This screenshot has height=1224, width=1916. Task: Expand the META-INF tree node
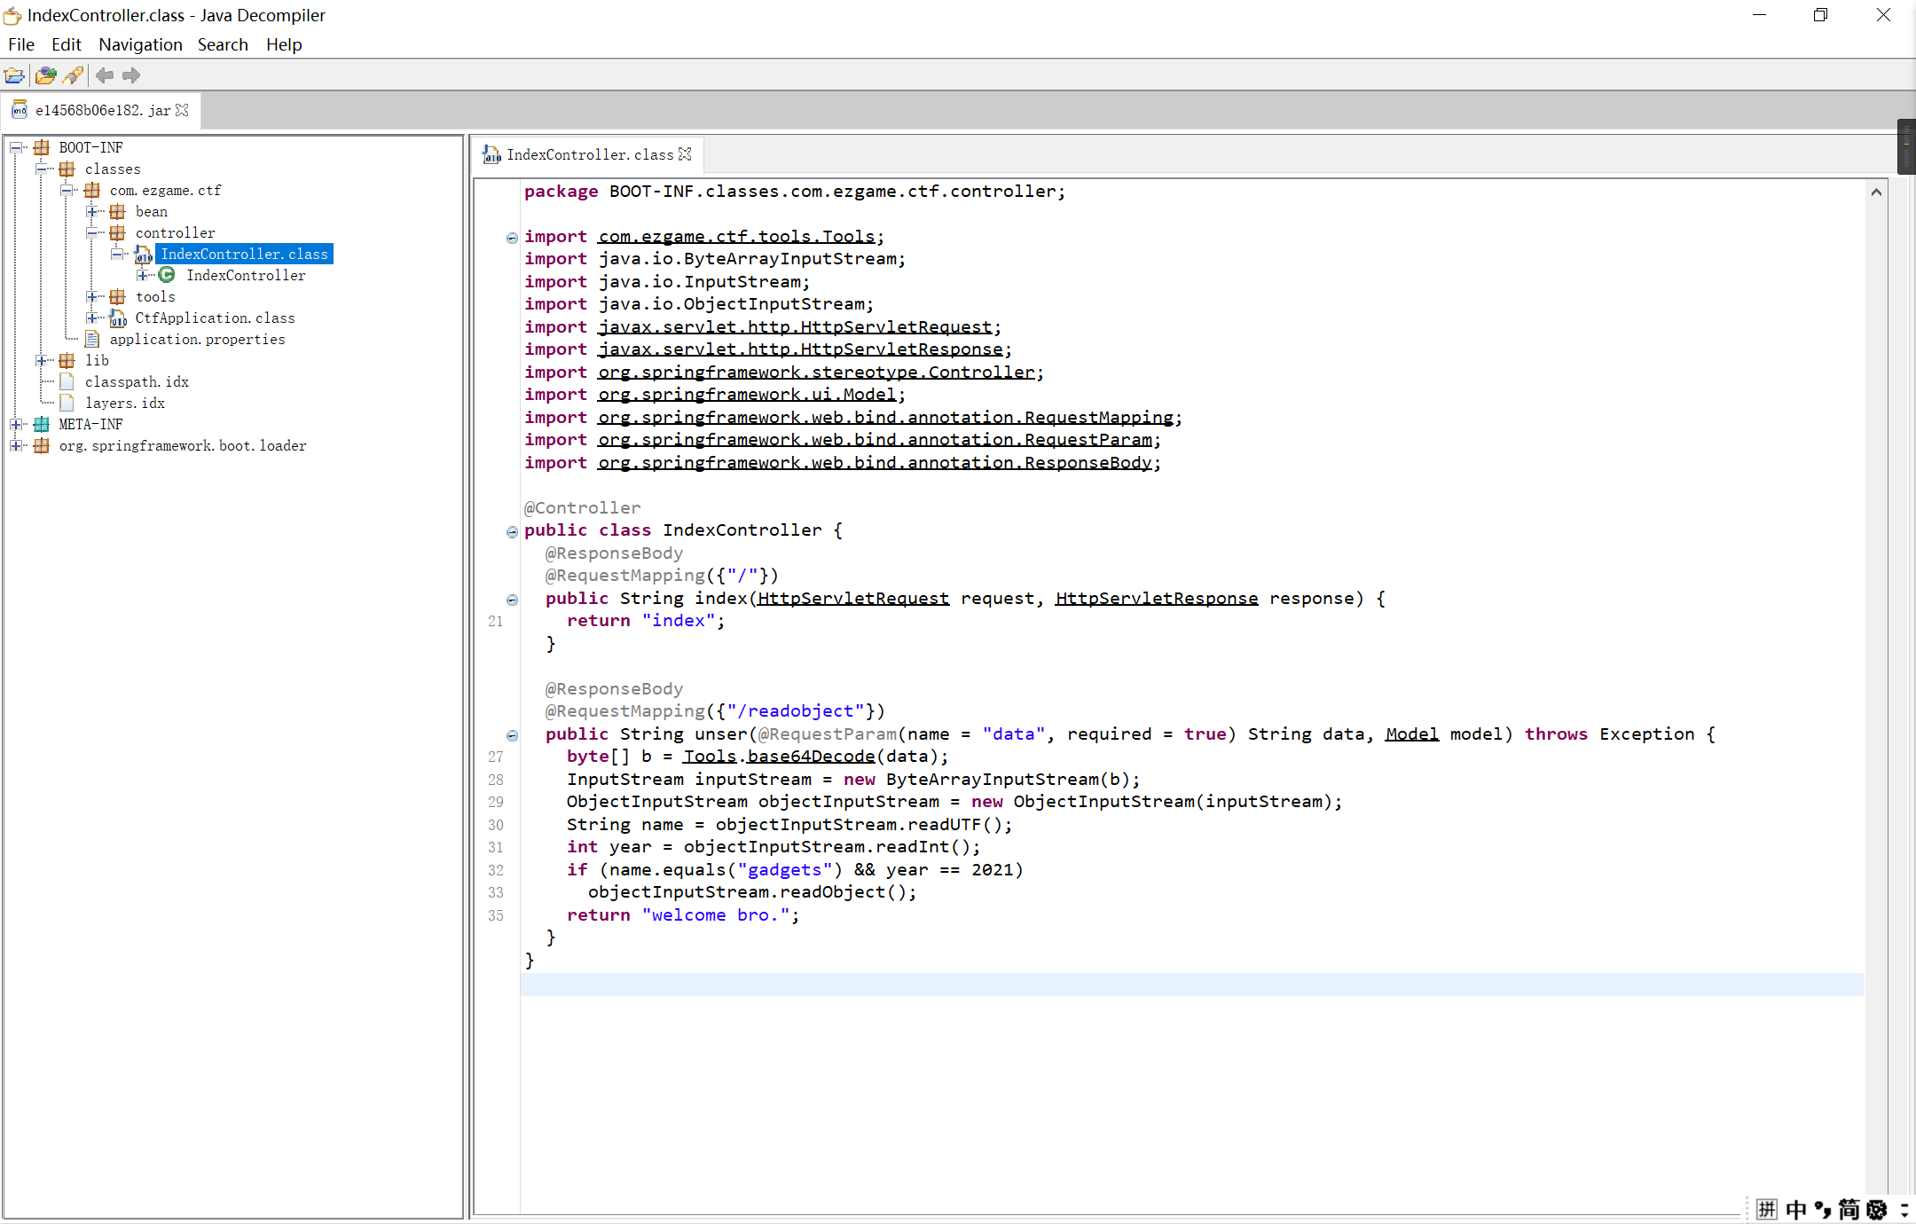pos(16,424)
